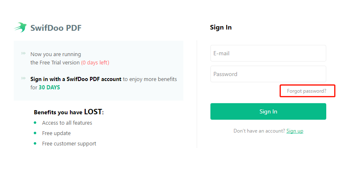Click the green bullet next to Free update
350x192 pixels.
(35, 133)
